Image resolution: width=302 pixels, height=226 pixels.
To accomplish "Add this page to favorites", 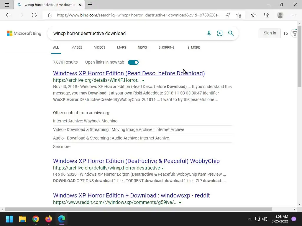I will (239, 15).
